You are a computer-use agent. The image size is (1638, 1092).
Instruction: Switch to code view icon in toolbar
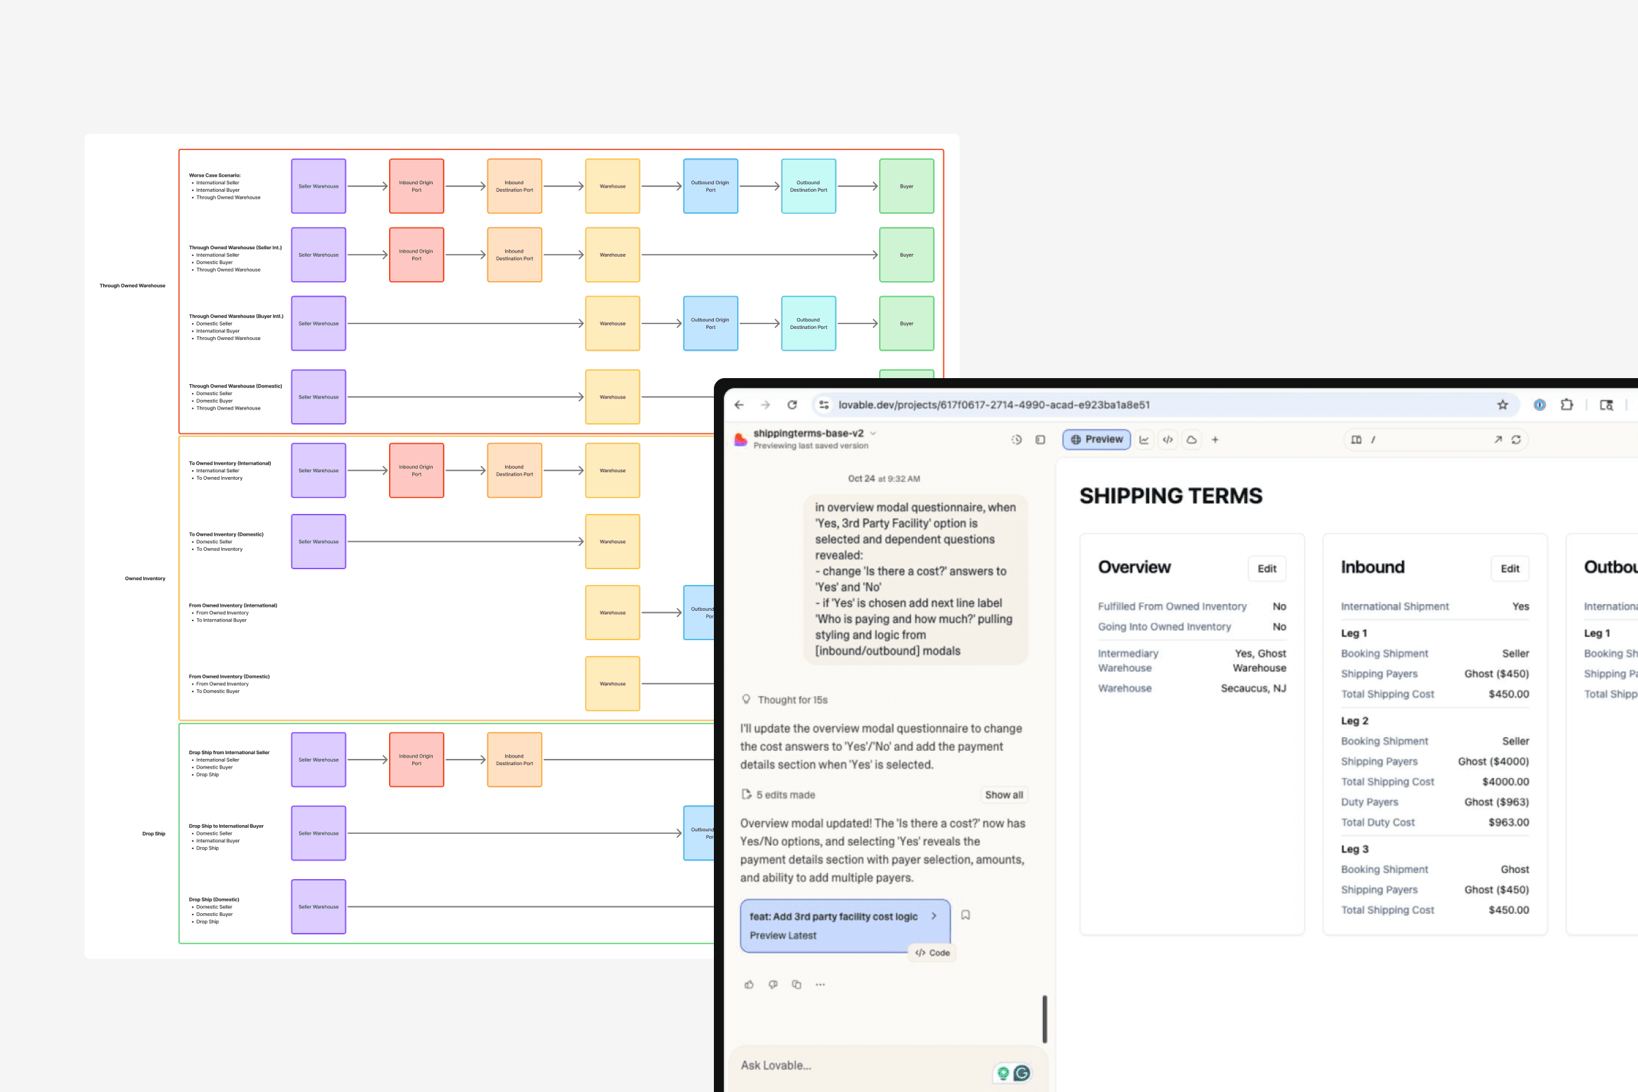tap(1168, 440)
